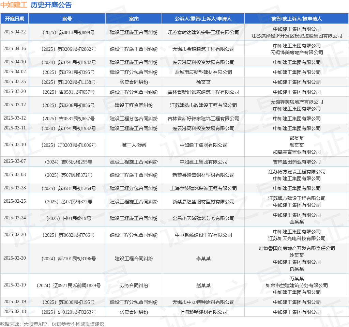349x327 pixels.
Task: Select plaintiff 江苏建皓市政建设工程有限公司
Action: pos(203,105)
